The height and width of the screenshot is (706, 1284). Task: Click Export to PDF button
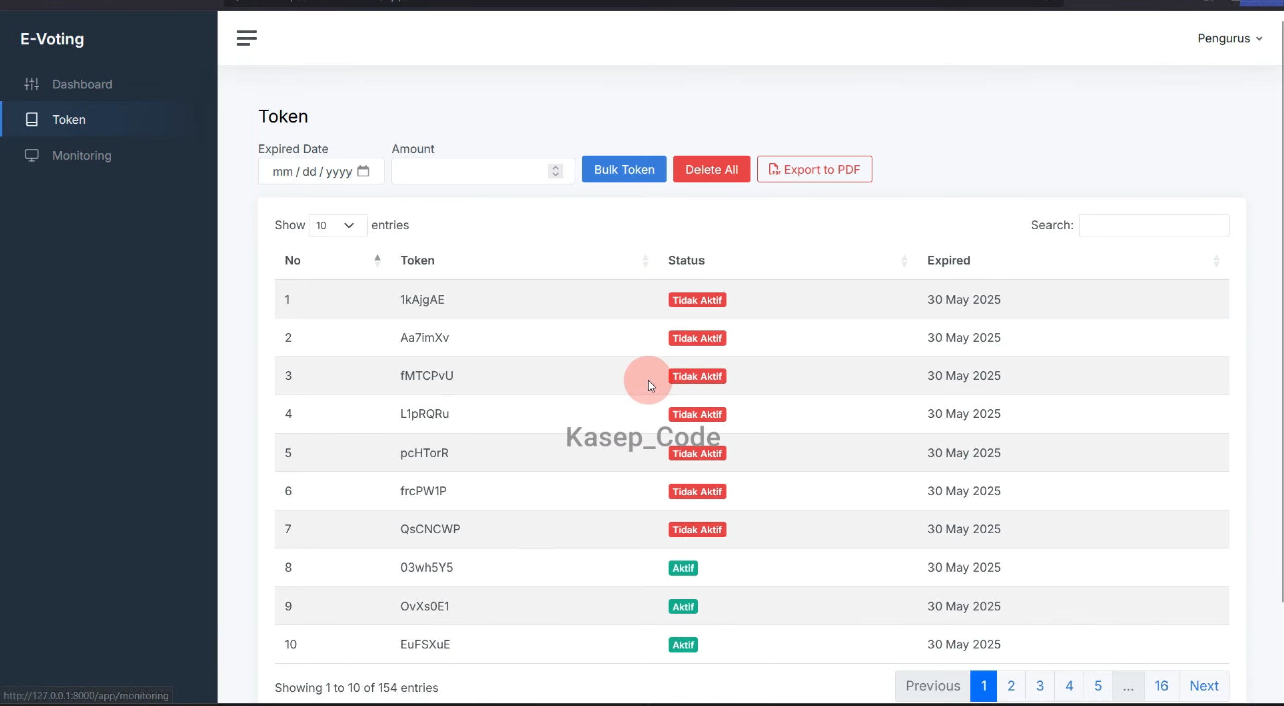tap(814, 169)
